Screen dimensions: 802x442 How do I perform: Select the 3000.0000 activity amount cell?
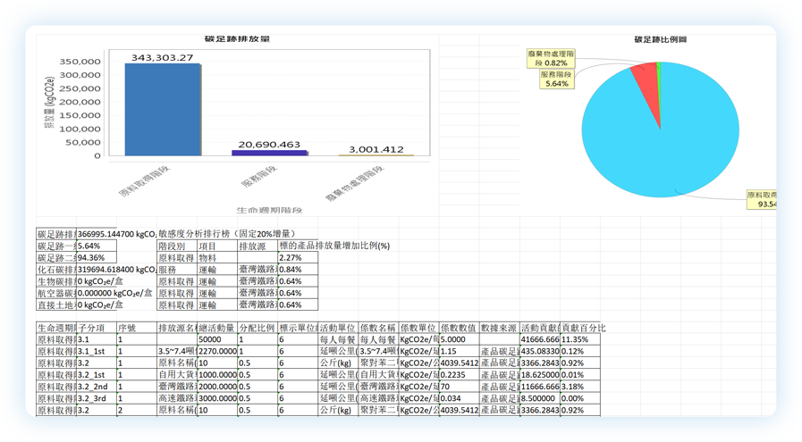pos(217,398)
